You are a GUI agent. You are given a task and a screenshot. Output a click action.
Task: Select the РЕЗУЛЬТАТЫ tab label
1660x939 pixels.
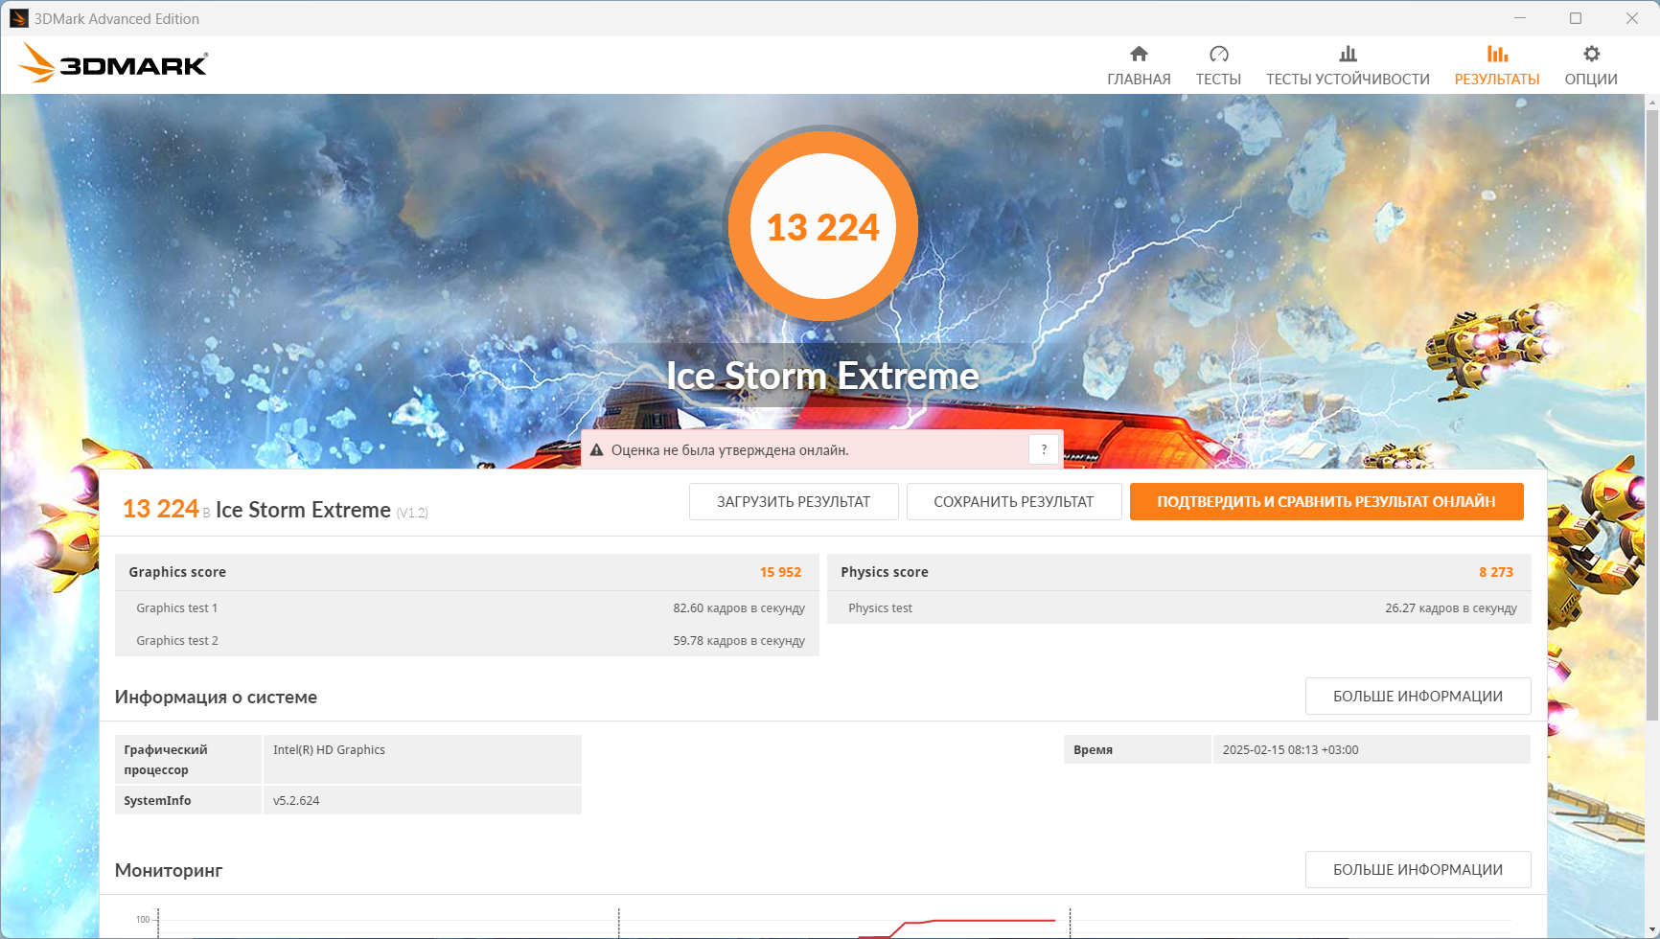(1497, 80)
